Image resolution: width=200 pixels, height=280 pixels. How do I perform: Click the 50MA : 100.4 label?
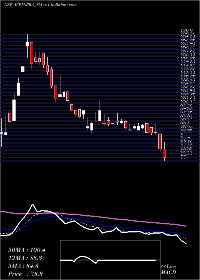pos(27,250)
